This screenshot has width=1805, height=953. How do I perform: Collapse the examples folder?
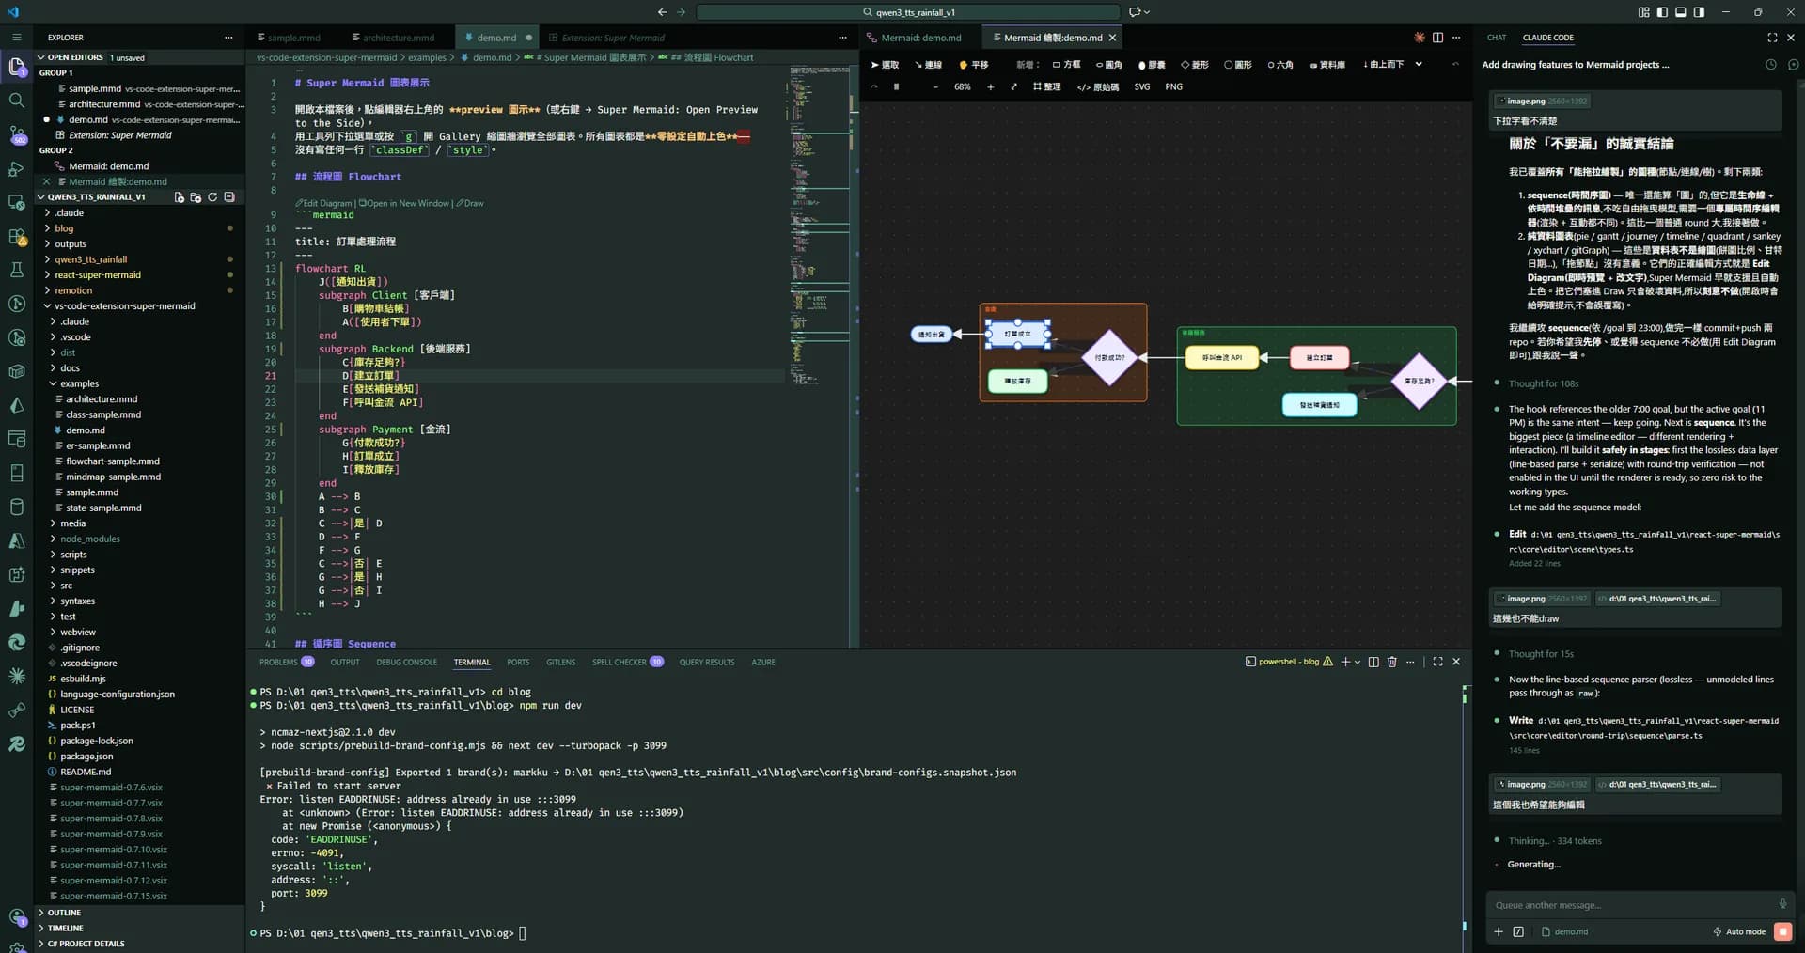pyautogui.click(x=79, y=383)
